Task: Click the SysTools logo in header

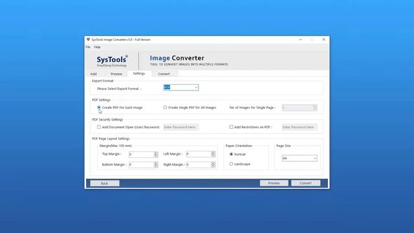Action: [x=112, y=61]
